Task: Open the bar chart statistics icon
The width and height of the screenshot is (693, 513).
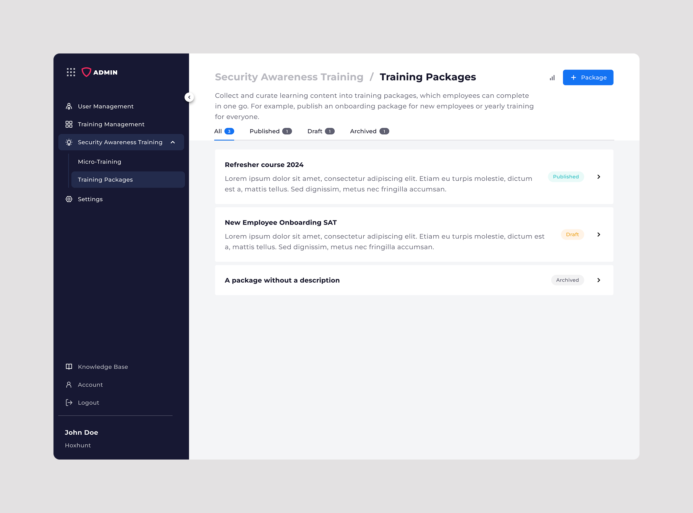Action: tap(552, 78)
